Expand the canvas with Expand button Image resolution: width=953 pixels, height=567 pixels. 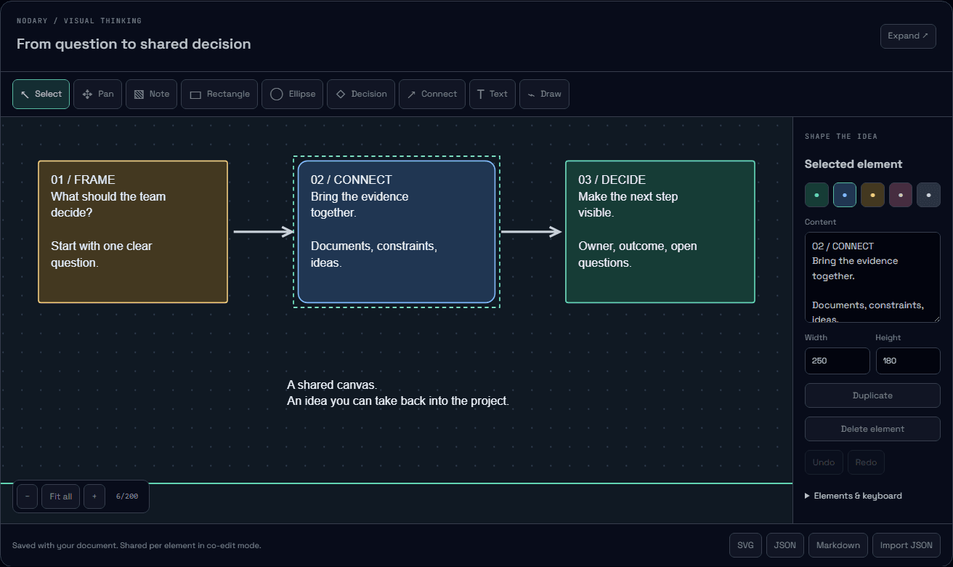[x=908, y=36]
